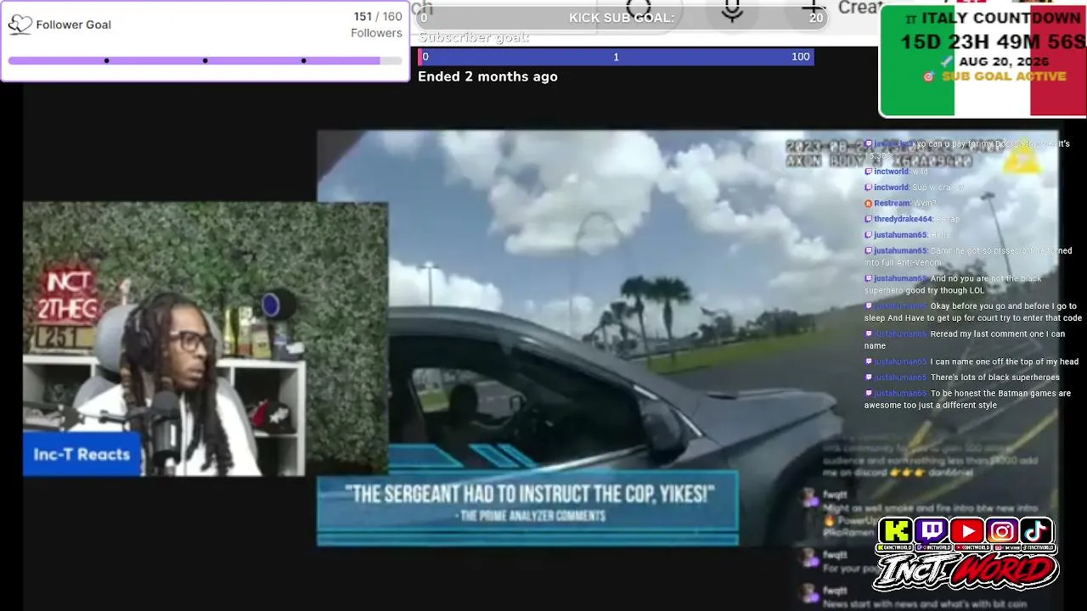
Task: Tap the TikTok logo icon
Action: pos(1037,531)
